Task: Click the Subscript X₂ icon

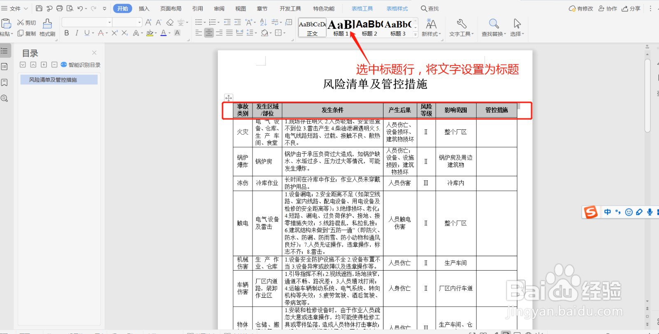Action: click(124, 33)
